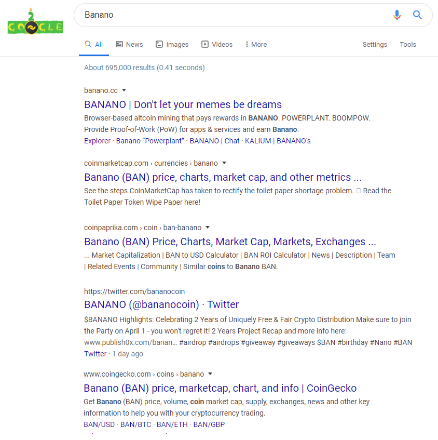
Task: Activate voice search microphone icon
Action: [x=397, y=15]
